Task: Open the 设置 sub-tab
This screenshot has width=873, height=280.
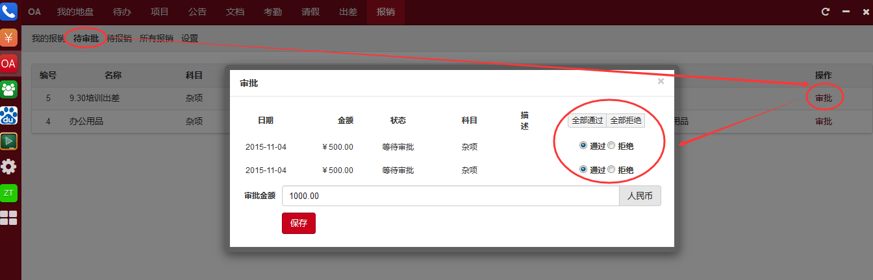Action: coord(190,38)
